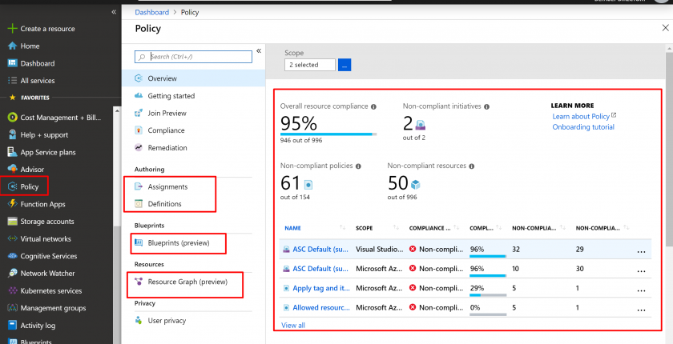Select Compliance in the Policy menu

click(166, 130)
